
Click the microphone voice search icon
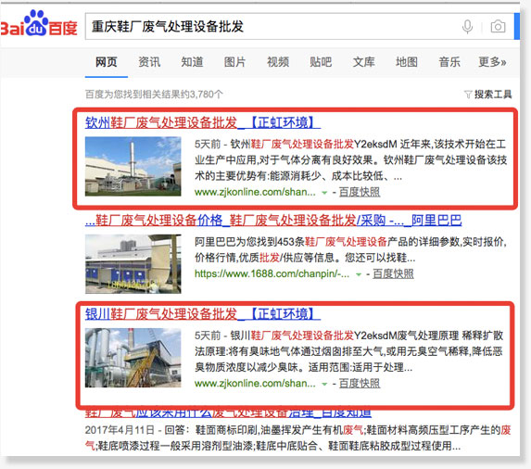(467, 27)
